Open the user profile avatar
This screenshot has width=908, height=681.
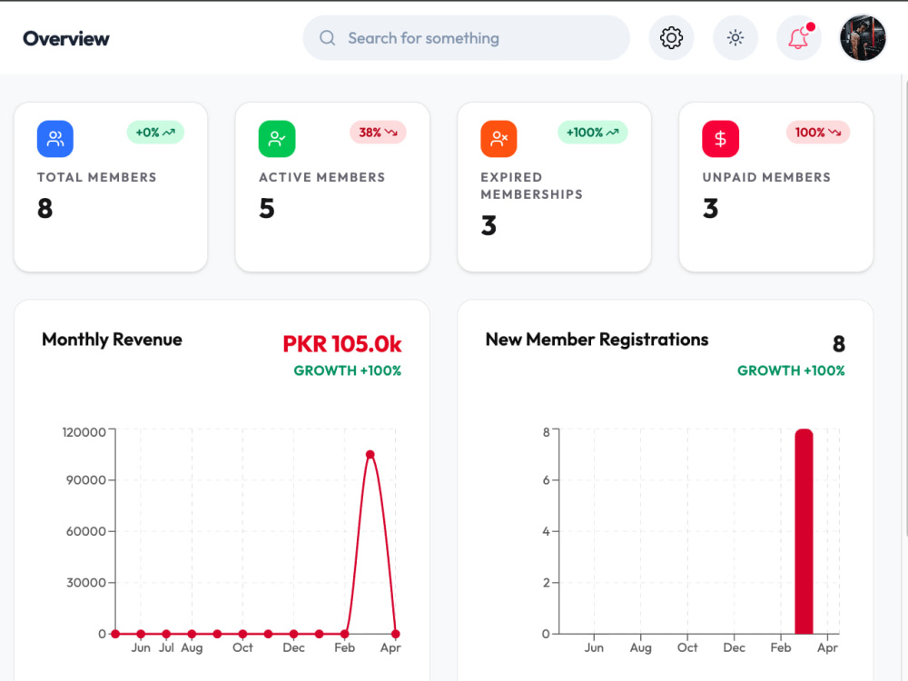click(x=863, y=38)
